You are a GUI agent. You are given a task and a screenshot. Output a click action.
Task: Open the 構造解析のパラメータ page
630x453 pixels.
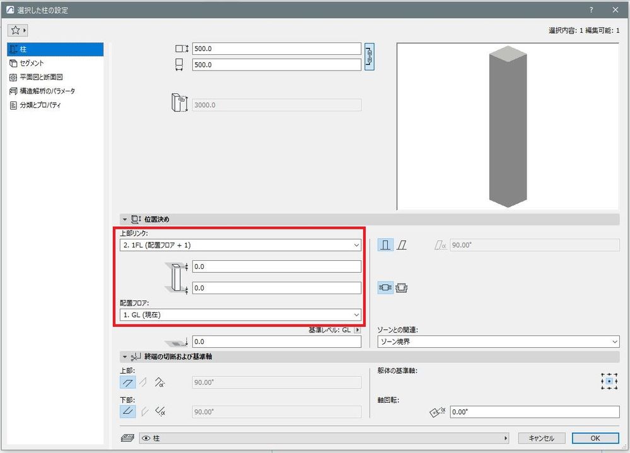click(x=55, y=91)
